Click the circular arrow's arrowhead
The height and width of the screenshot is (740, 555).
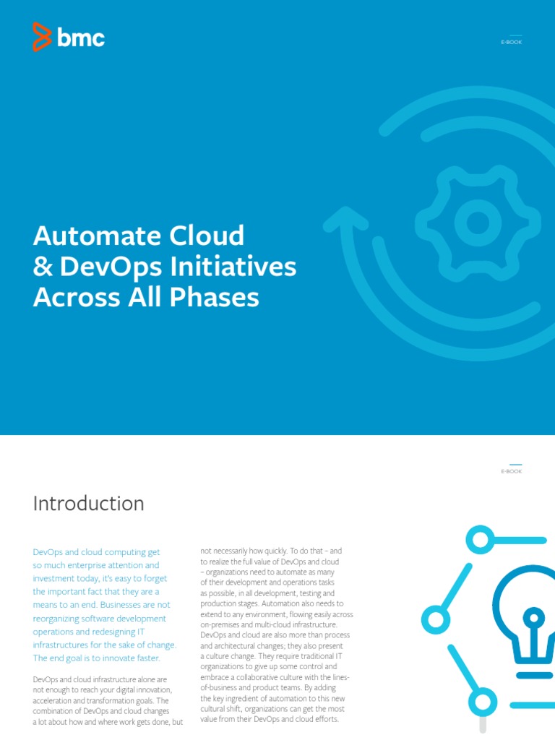(x=346, y=220)
